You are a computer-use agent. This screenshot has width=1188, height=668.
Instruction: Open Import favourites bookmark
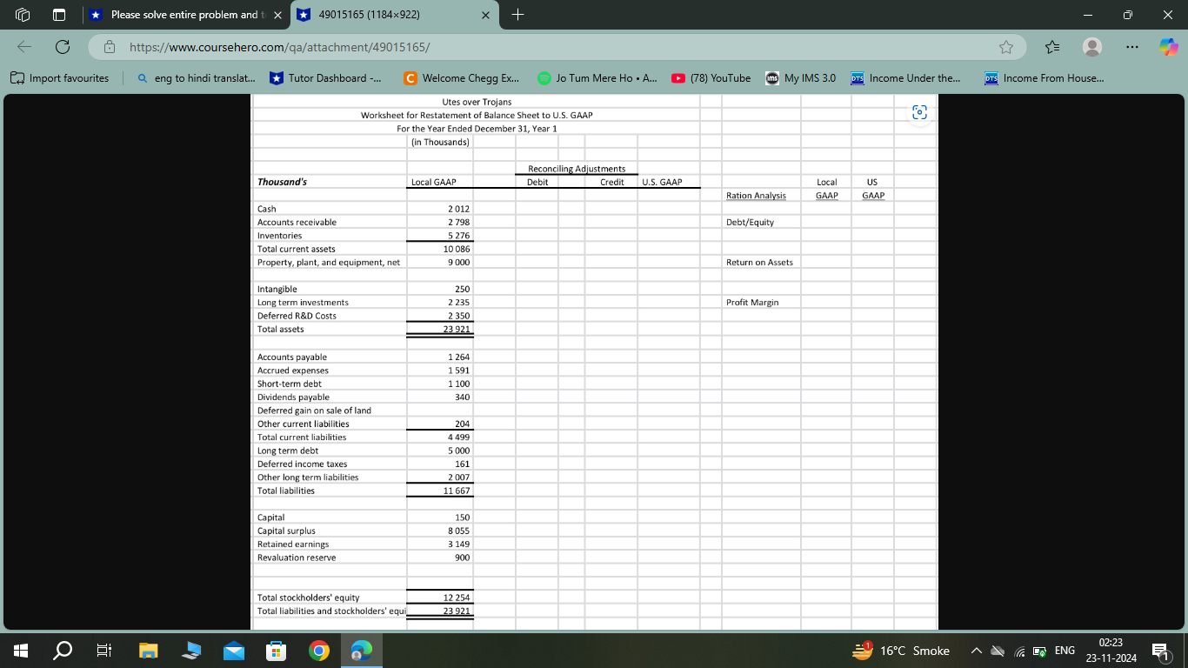click(60, 77)
